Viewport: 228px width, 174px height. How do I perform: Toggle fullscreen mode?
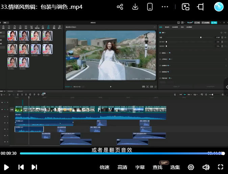(x=221, y=167)
